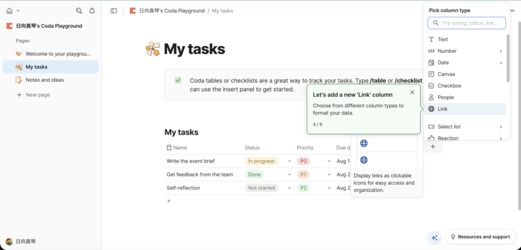Viewport: 521px width, 250px height.
Task: Expand the Date column type submenu
Action: (501, 63)
